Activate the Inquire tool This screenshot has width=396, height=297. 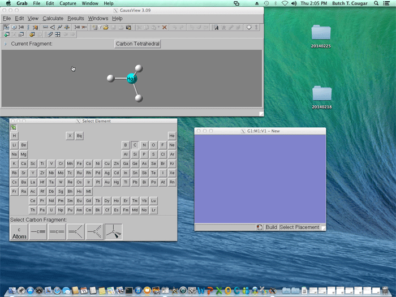[x=67, y=27]
